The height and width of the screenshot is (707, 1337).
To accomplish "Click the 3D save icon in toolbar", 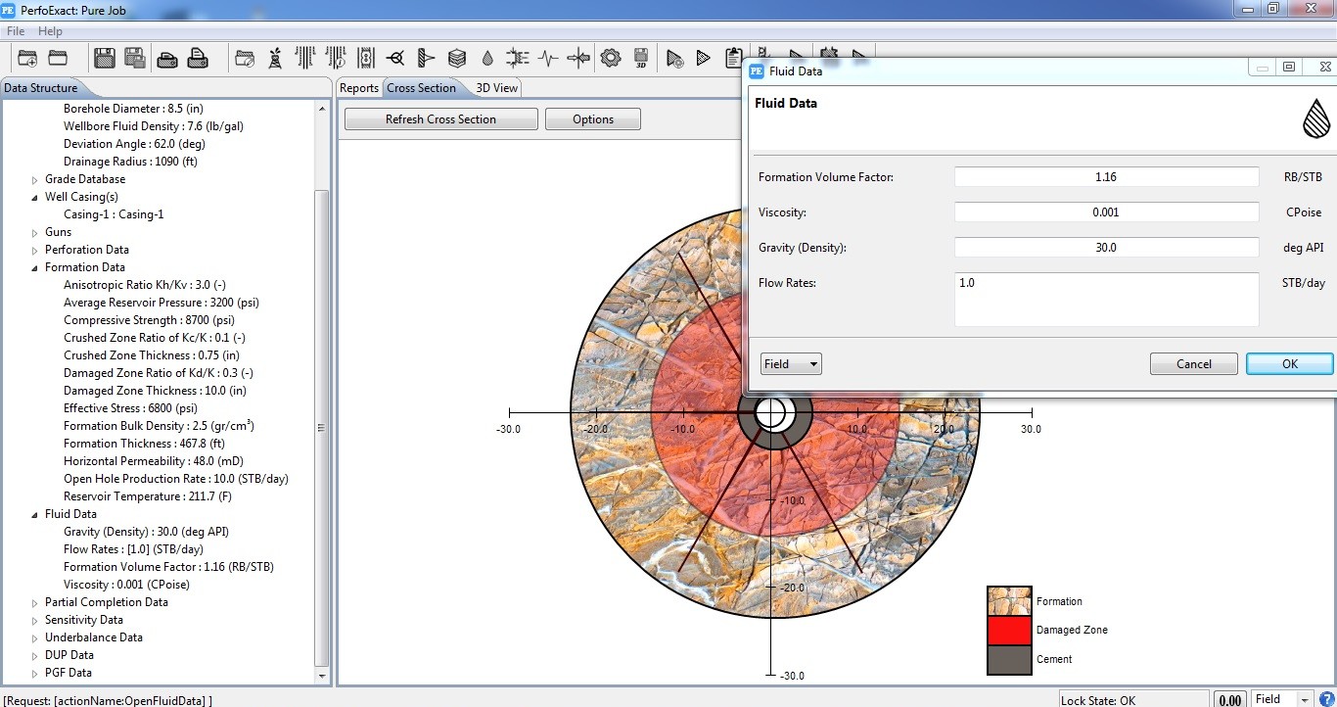I will pyautogui.click(x=641, y=59).
